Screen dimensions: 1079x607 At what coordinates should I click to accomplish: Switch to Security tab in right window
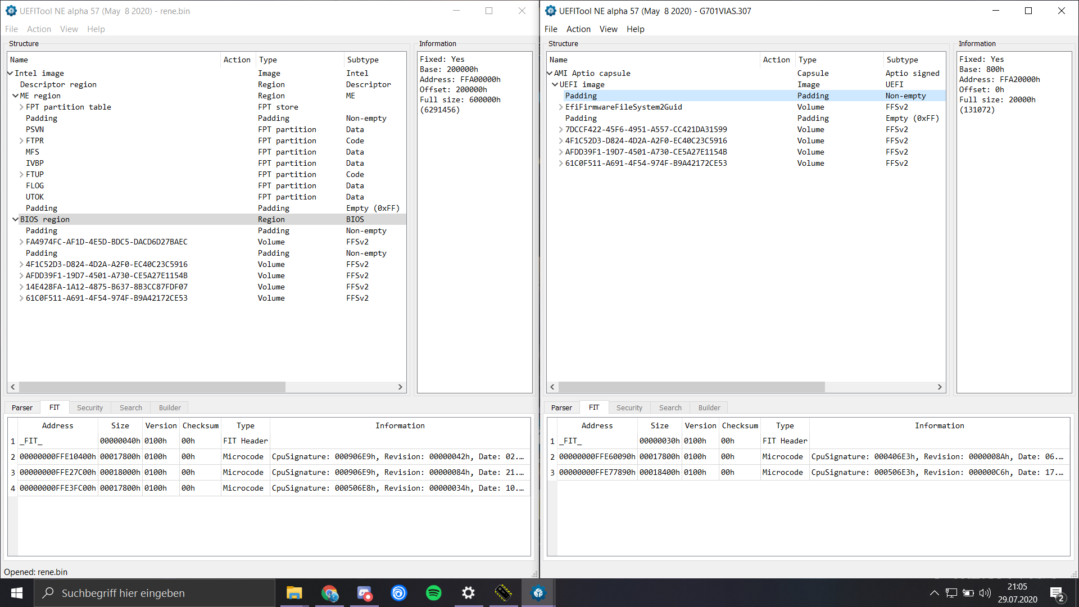(x=629, y=407)
